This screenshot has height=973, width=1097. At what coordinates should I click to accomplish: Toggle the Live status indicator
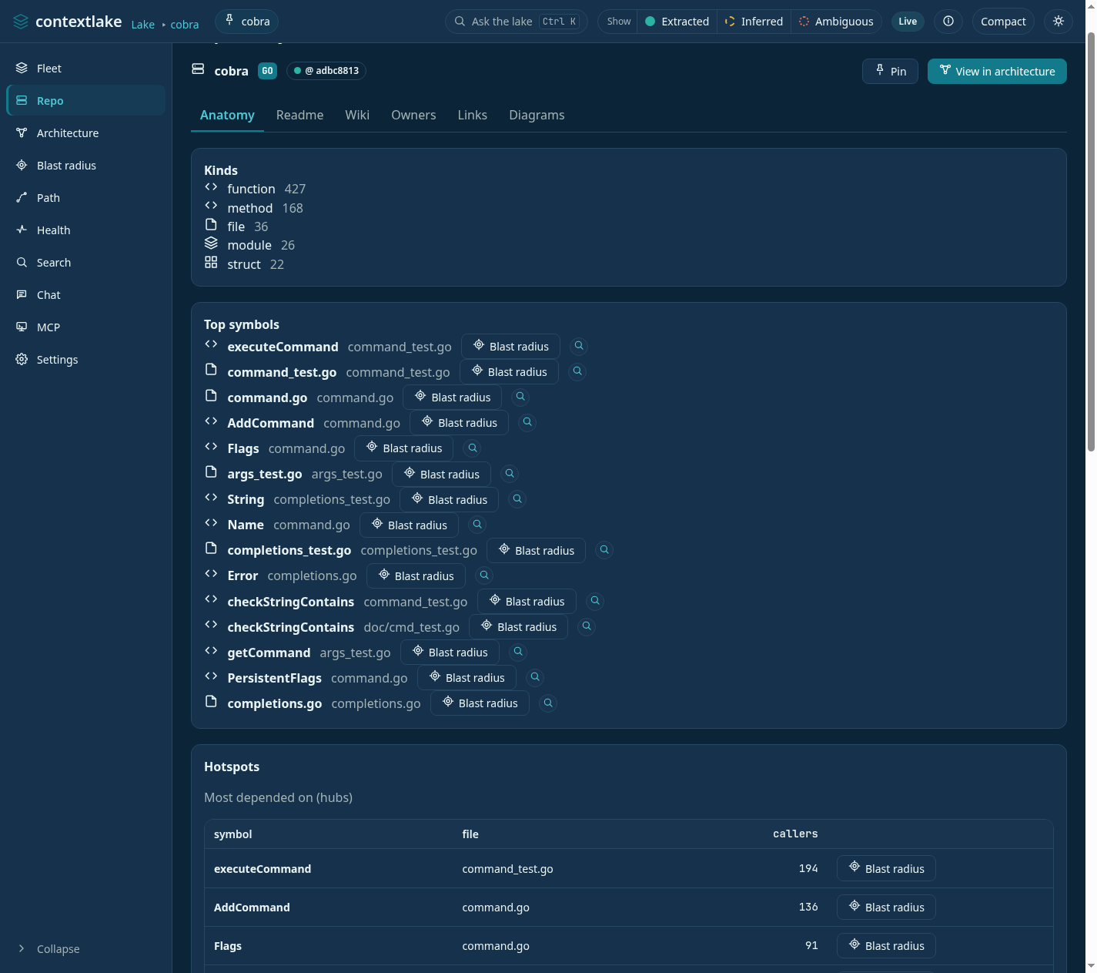pos(908,22)
